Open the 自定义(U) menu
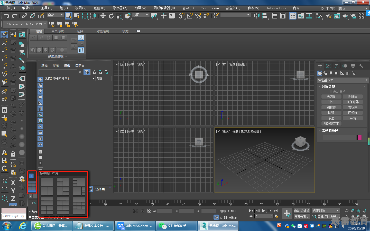The image size is (370, 231). 233,8
